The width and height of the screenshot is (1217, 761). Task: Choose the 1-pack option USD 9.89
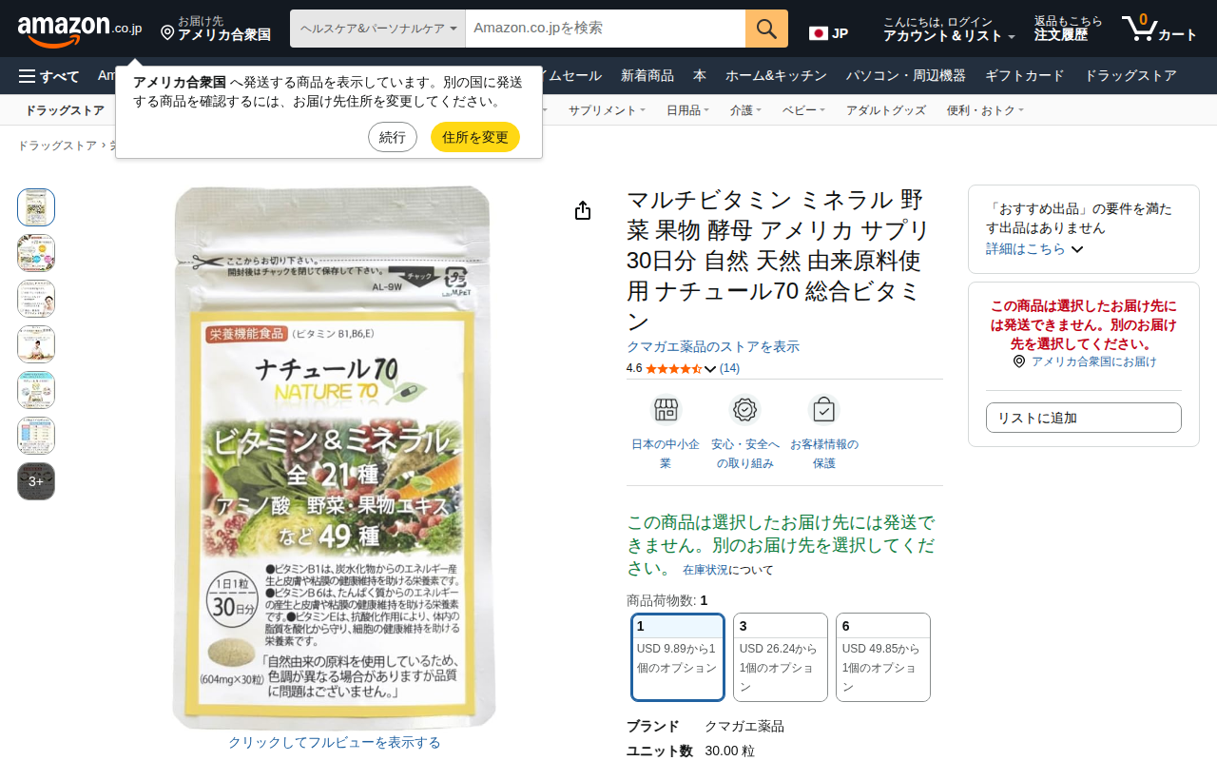678,657
